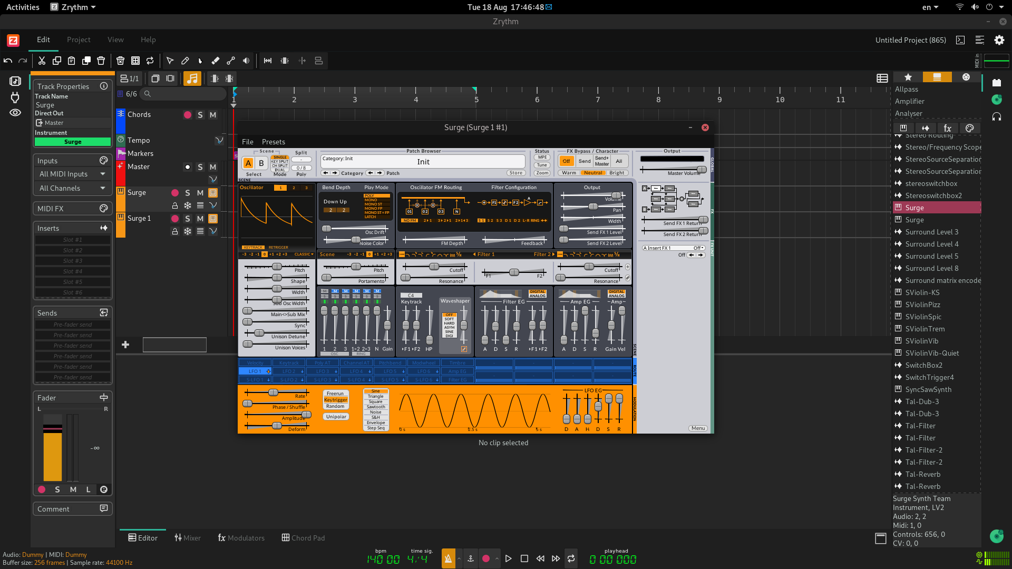Toggle the metronome button in transport bar
The height and width of the screenshot is (569, 1012).
448,558
